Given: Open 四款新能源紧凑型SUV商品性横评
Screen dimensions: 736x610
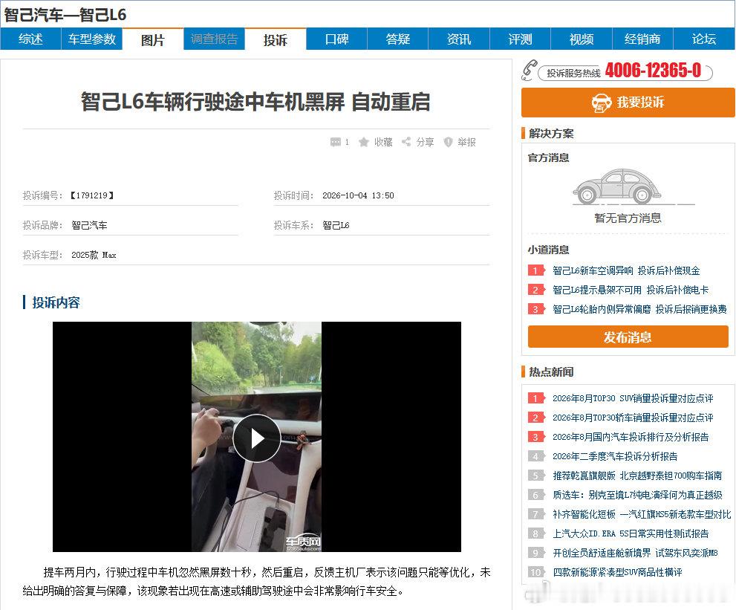Looking at the screenshot, I should pyautogui.click(x=617, y=572).
